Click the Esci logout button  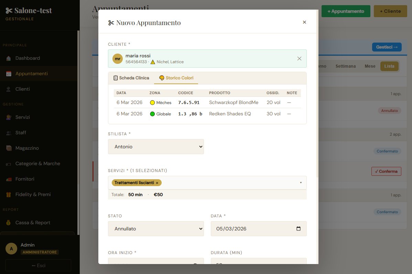tap(39, 265)
